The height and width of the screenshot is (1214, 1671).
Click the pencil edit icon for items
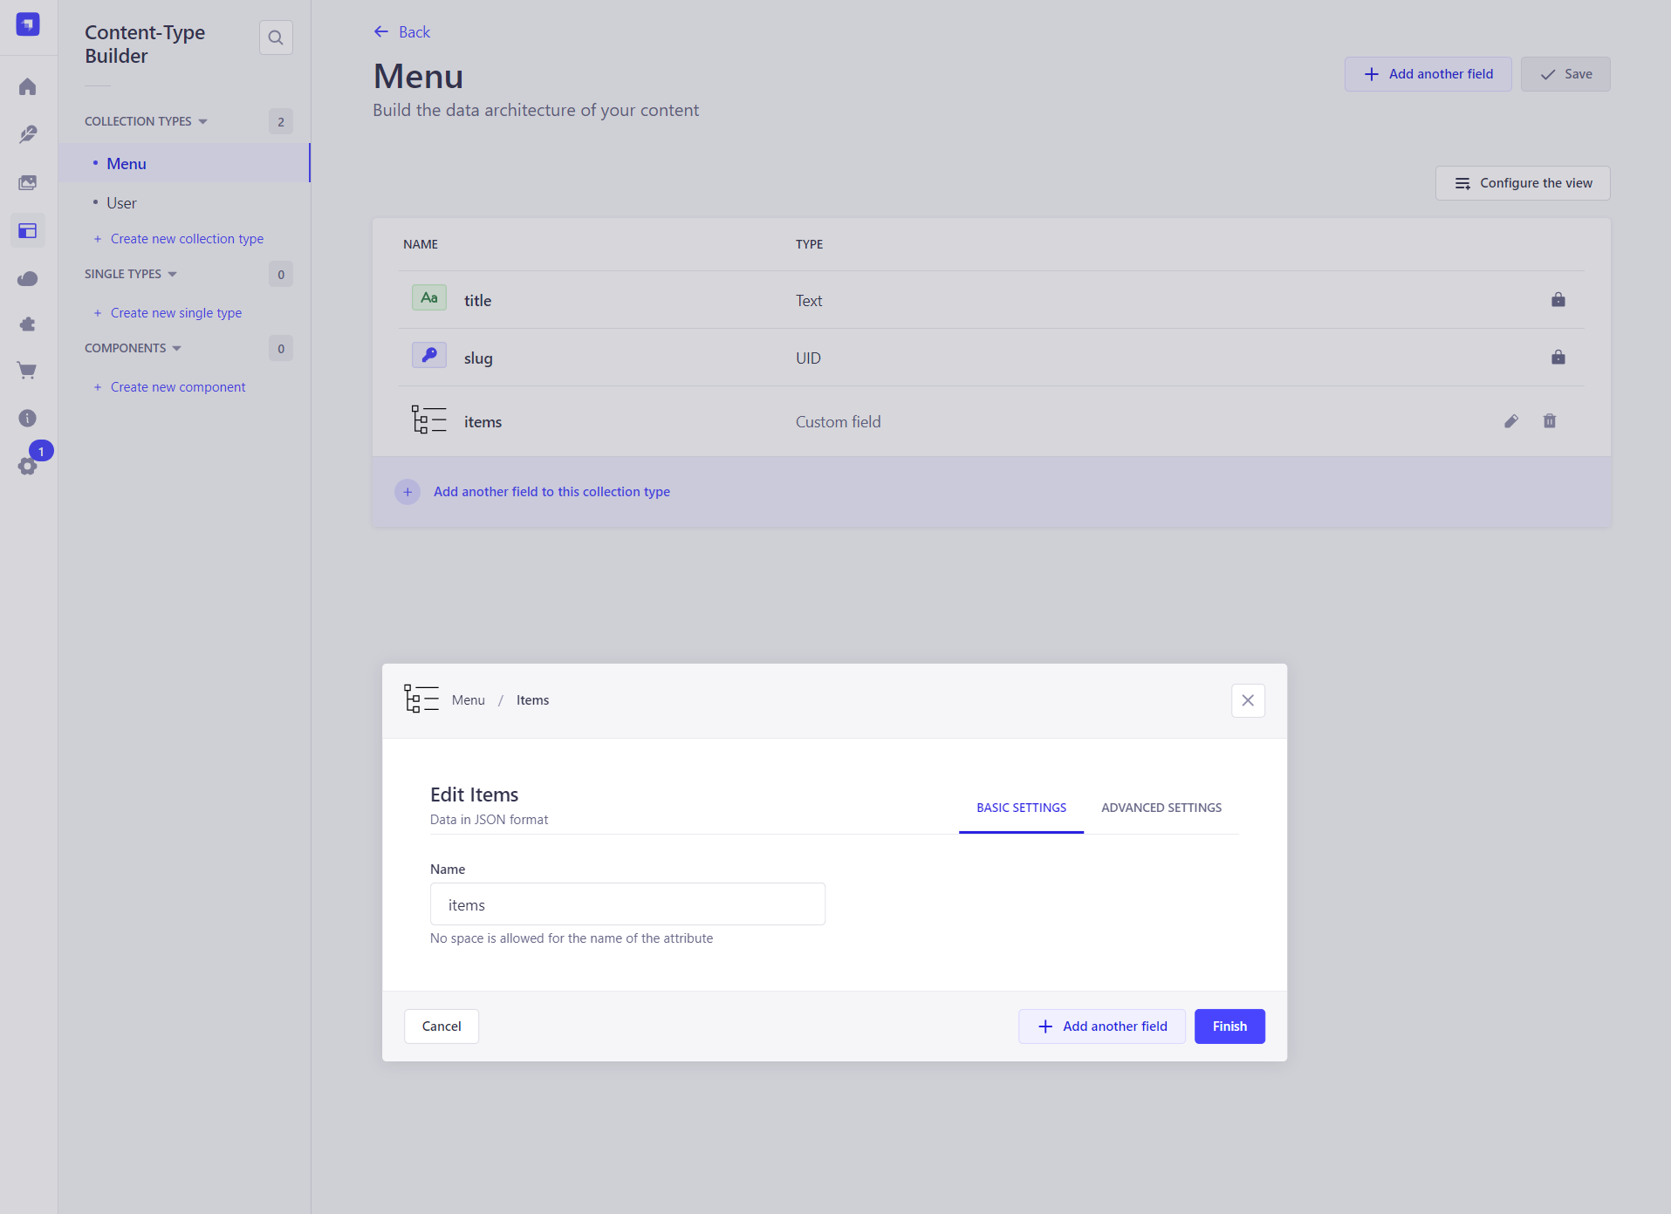click(1511, 421)
